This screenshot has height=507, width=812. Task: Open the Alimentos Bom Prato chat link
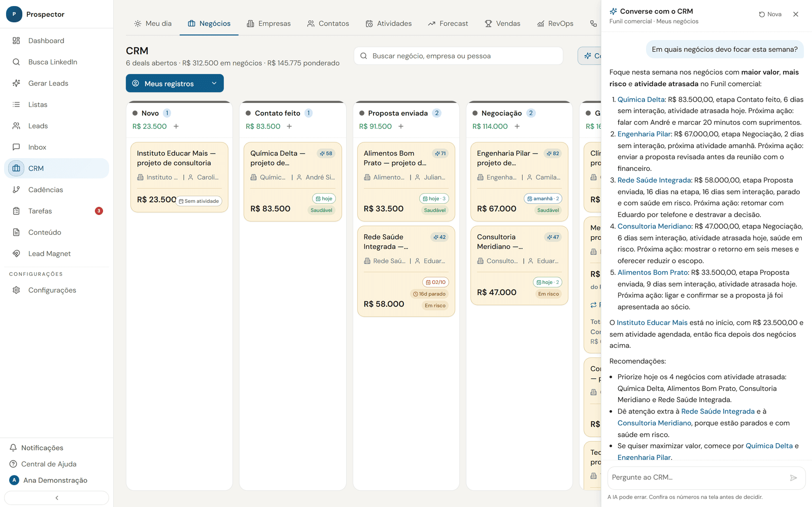coord(653,272)
